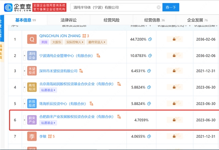Click the company name search input field
The width and height of the screenshot is (219, 150).
[113, 7]
